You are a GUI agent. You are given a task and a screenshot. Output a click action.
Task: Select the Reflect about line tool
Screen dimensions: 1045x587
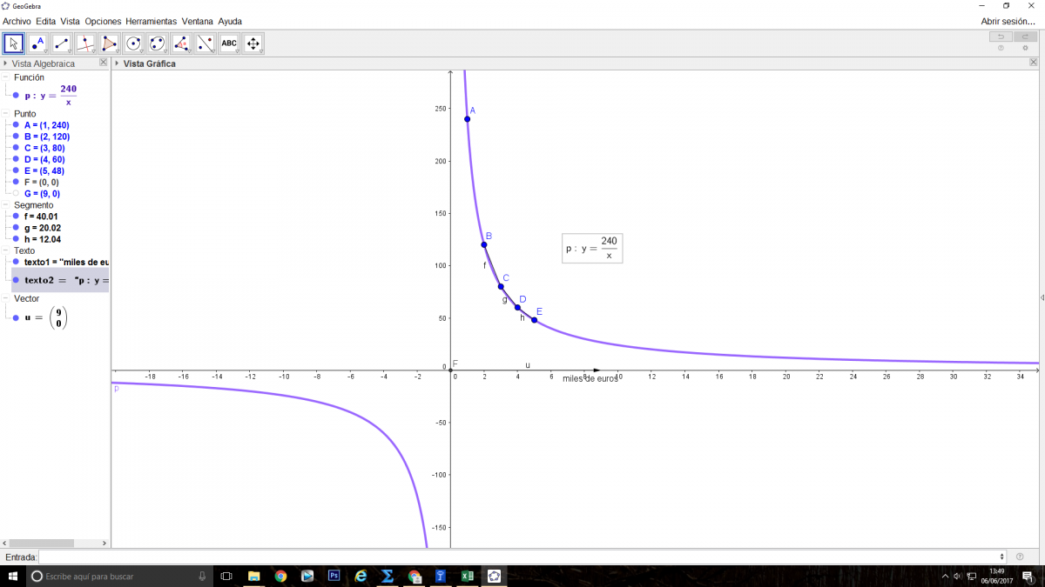coord(205,43)
